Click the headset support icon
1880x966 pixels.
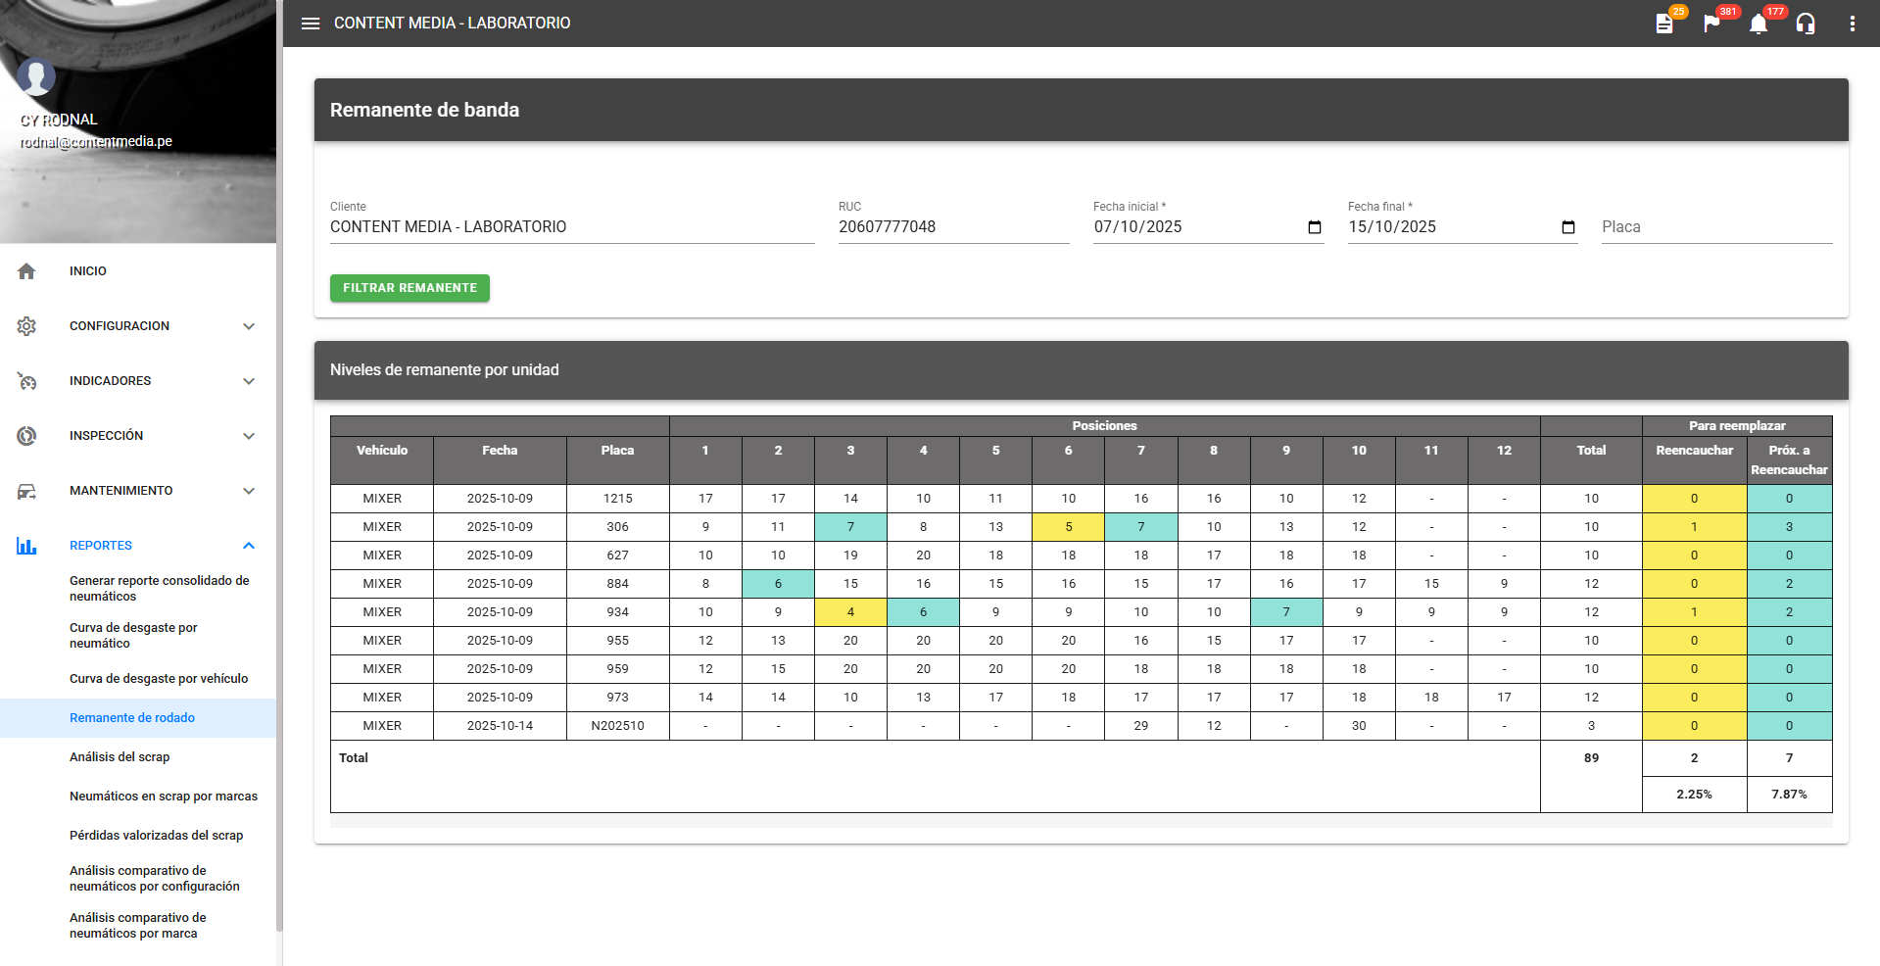[1806, 24]
